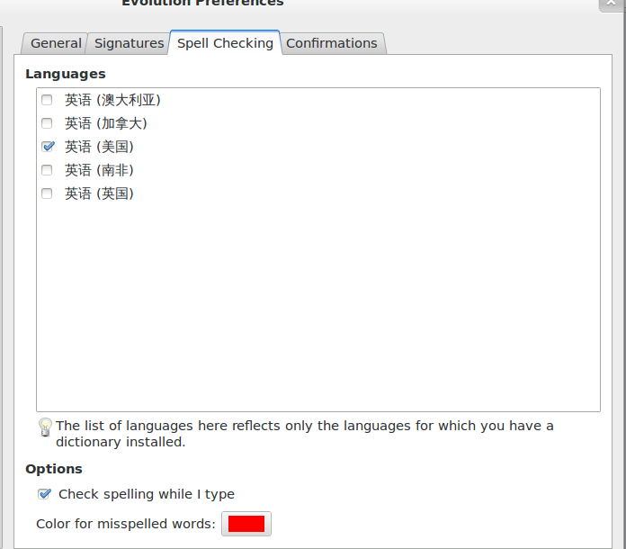Select the 英语 (加拿大) row text
626x549 pixels.
click(x=106, y=123)
